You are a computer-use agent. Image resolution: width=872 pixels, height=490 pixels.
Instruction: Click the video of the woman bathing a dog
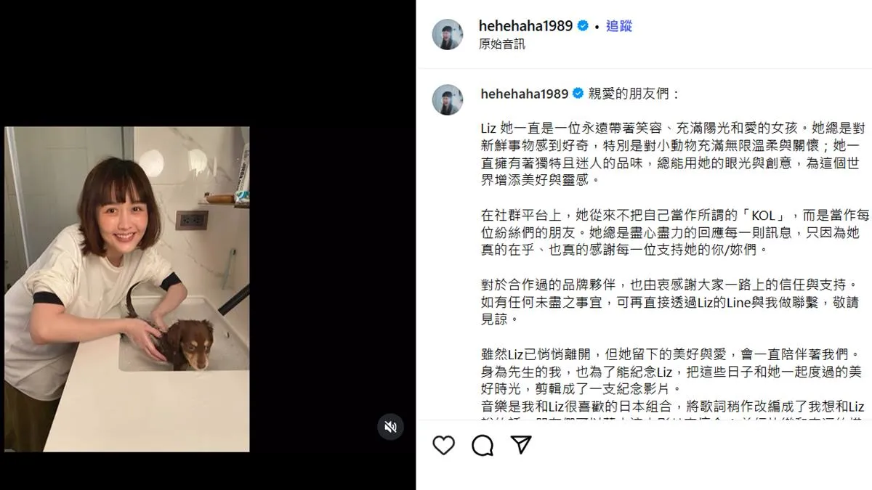[127, 289]
